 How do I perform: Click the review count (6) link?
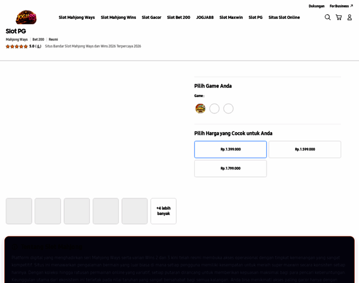point(39,46)
